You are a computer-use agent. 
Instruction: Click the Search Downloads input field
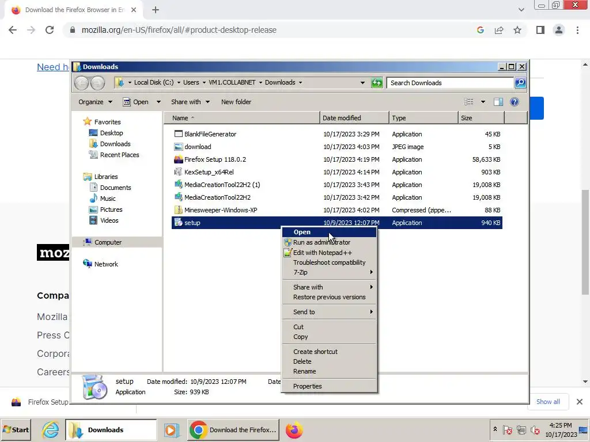450,83
